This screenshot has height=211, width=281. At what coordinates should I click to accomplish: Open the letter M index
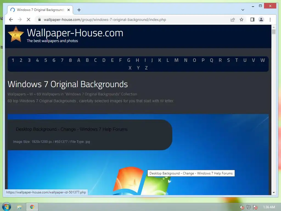click(x=176, y=60)
